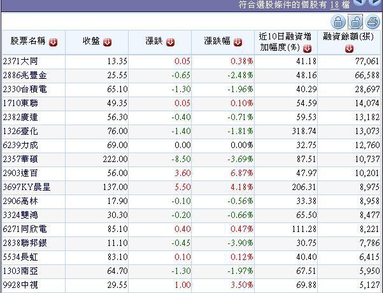Click the previous page arrow at top

click(359, 2)
